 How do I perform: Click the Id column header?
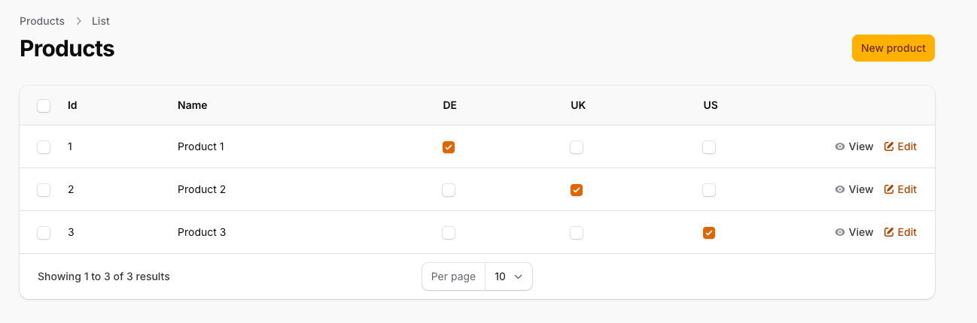tap(72, 105)
